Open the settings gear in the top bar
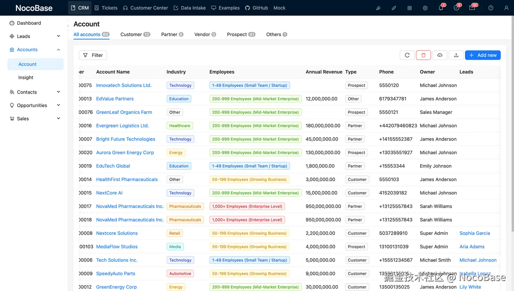 [425, 8]
